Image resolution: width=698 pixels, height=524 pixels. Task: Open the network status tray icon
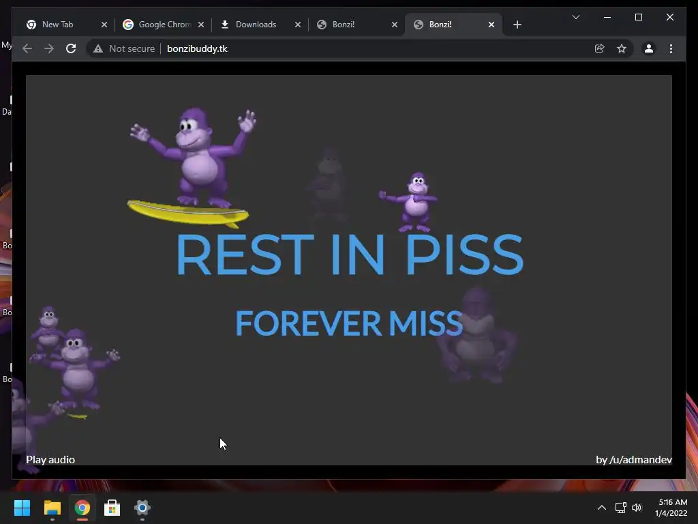(x=620, y=508)
